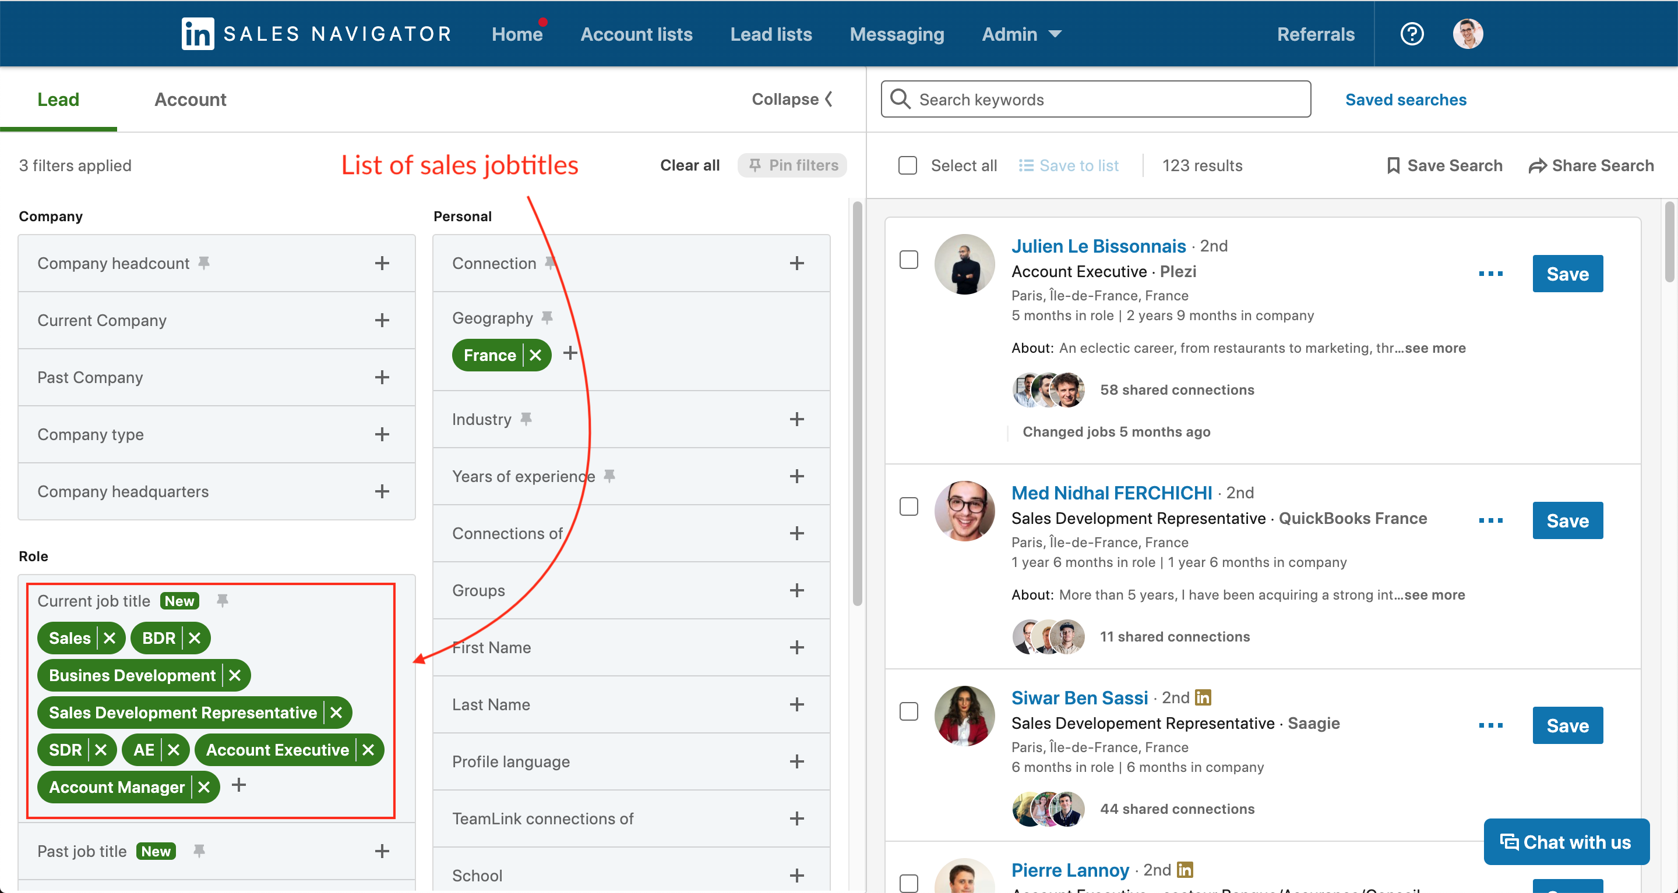Select the Lead tab
The image size is (1678, 893).
58,100
